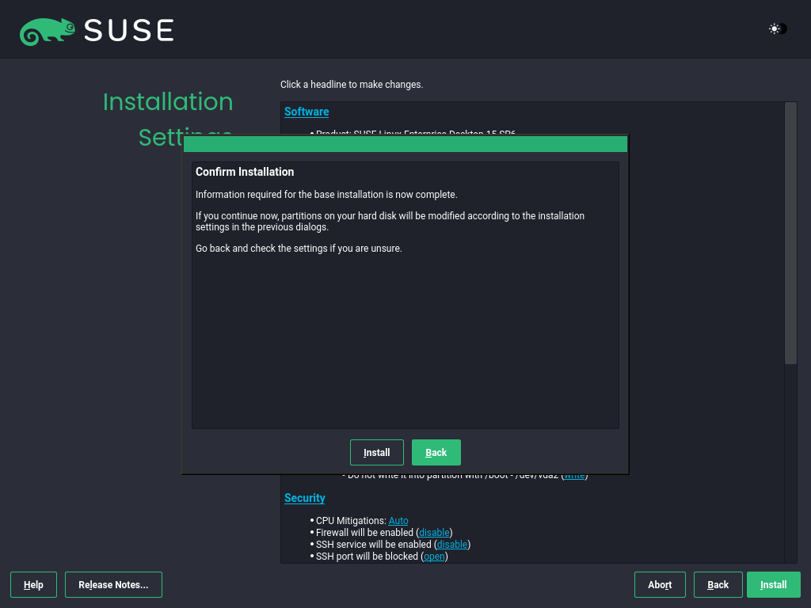Viewport: 811px width, 608px height.
Task: Abort the installation
Action: click(x=660, y=584)
